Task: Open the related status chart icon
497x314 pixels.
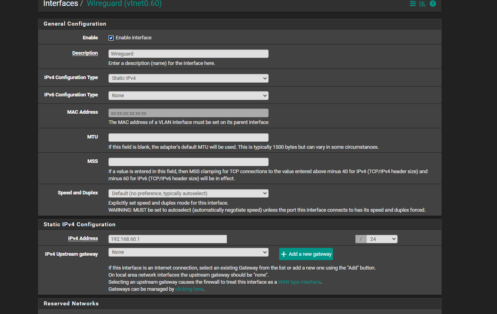Action: (x=423, y=4)
